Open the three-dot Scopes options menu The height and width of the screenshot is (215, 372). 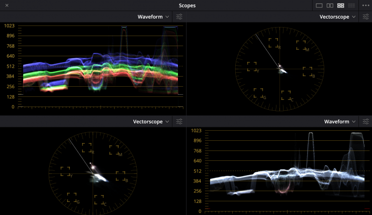pyautogui.click(x=365, y=6)
